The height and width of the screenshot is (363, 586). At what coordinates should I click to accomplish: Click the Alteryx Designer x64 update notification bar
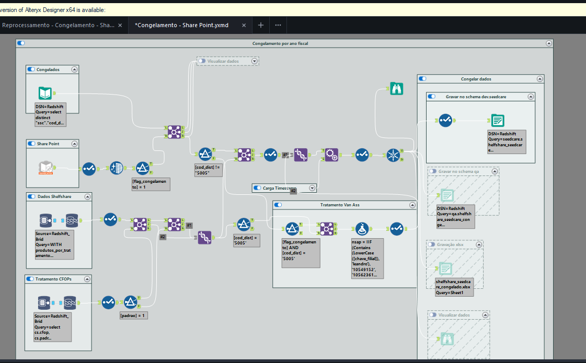(293, 10)
